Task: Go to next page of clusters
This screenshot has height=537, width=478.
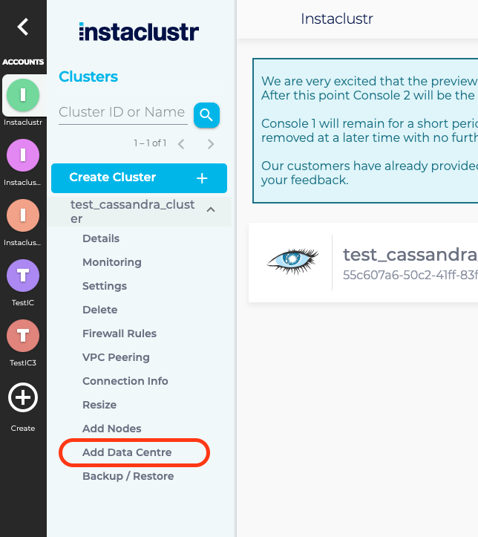Action: click(211, 143)
